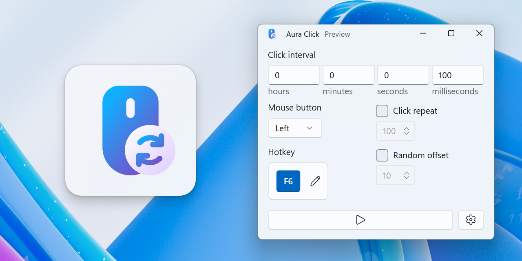Close the Aura Click window
The image size is (522, 261).
point(479,33)
